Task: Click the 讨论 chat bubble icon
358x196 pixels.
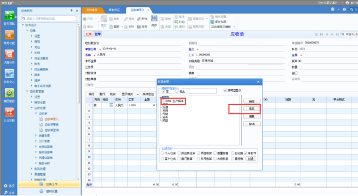Action: 176,22
